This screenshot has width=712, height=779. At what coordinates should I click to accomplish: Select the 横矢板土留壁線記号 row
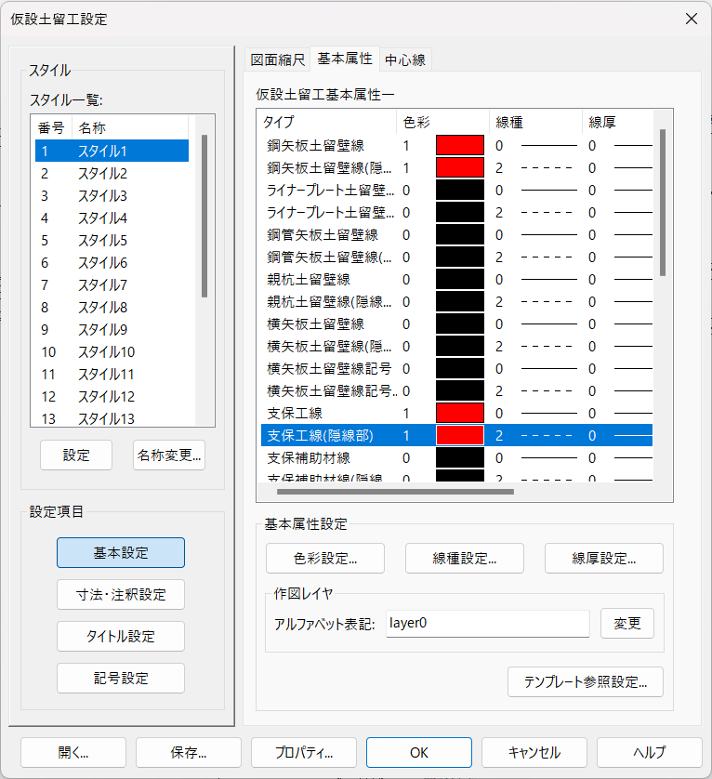tap(456, 368)
